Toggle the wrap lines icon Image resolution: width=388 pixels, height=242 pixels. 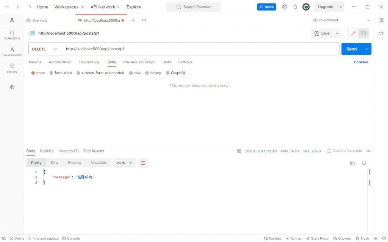click(x=143, y=163)
